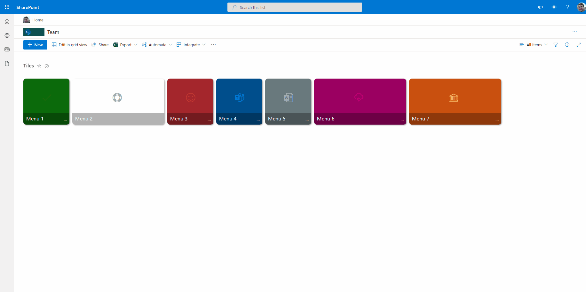Click the filter funnel icon
This screenshot has height=292, width=586.
coord(556,45)
